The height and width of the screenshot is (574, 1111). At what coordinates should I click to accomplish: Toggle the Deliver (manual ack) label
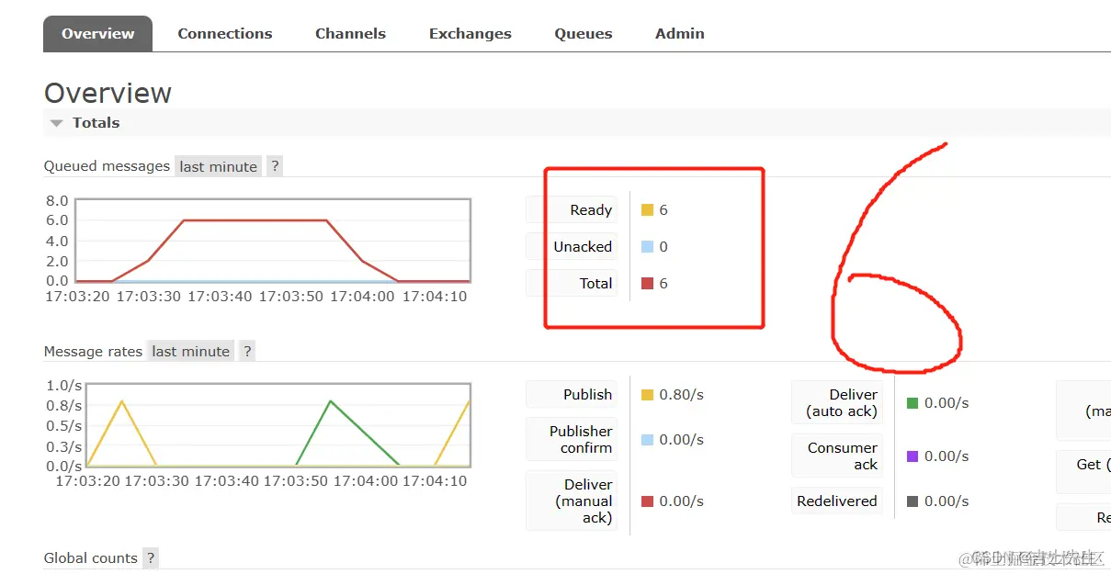click(572, 501)
